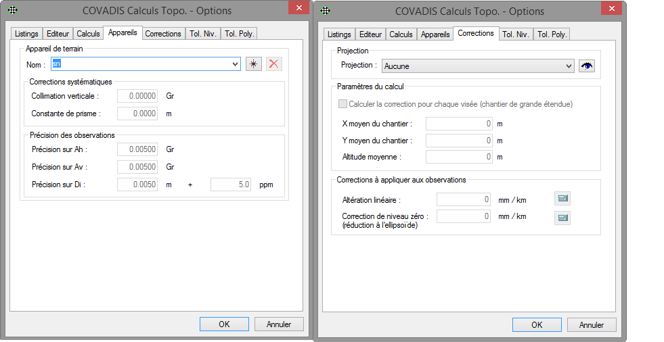664x342 pixels.
Task: Close the left Options window
Action: [x=298, y=7]
